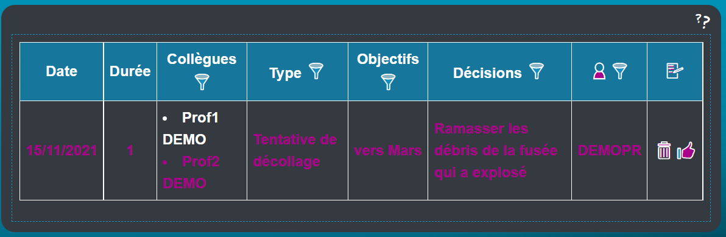The height and width of the screenshot is (237, 726).
Task: Open the Ramasser les débris decision text
Action: (x=496, y=150)
